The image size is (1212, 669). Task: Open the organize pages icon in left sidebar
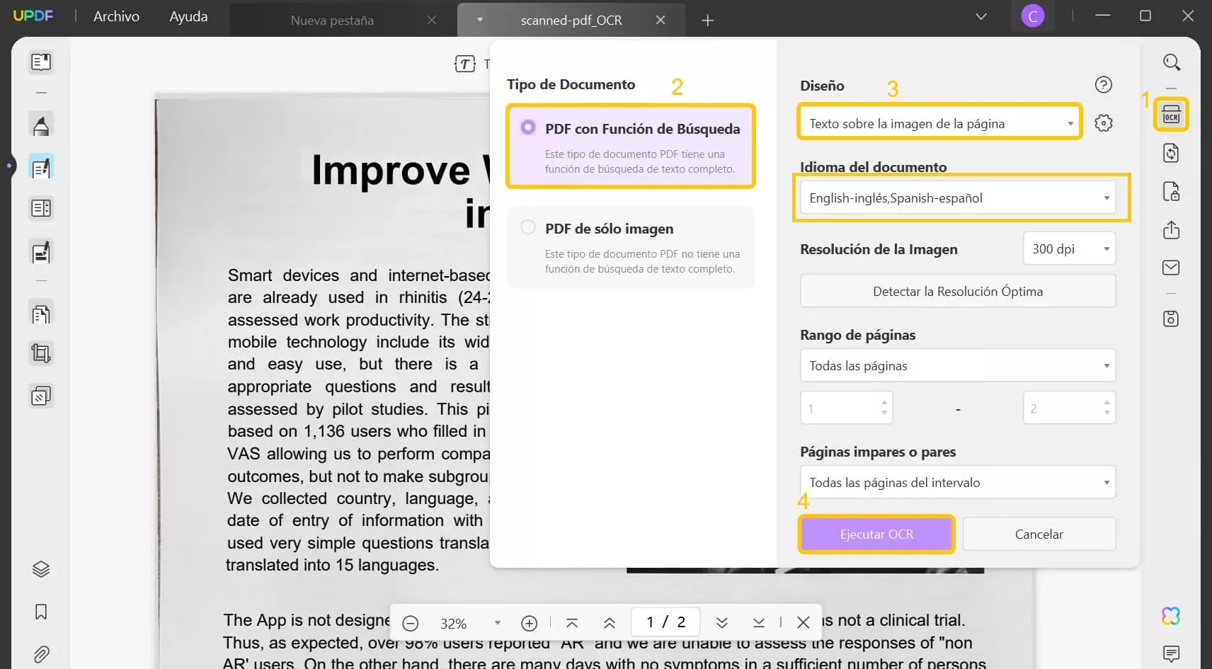tap(41, 208)
